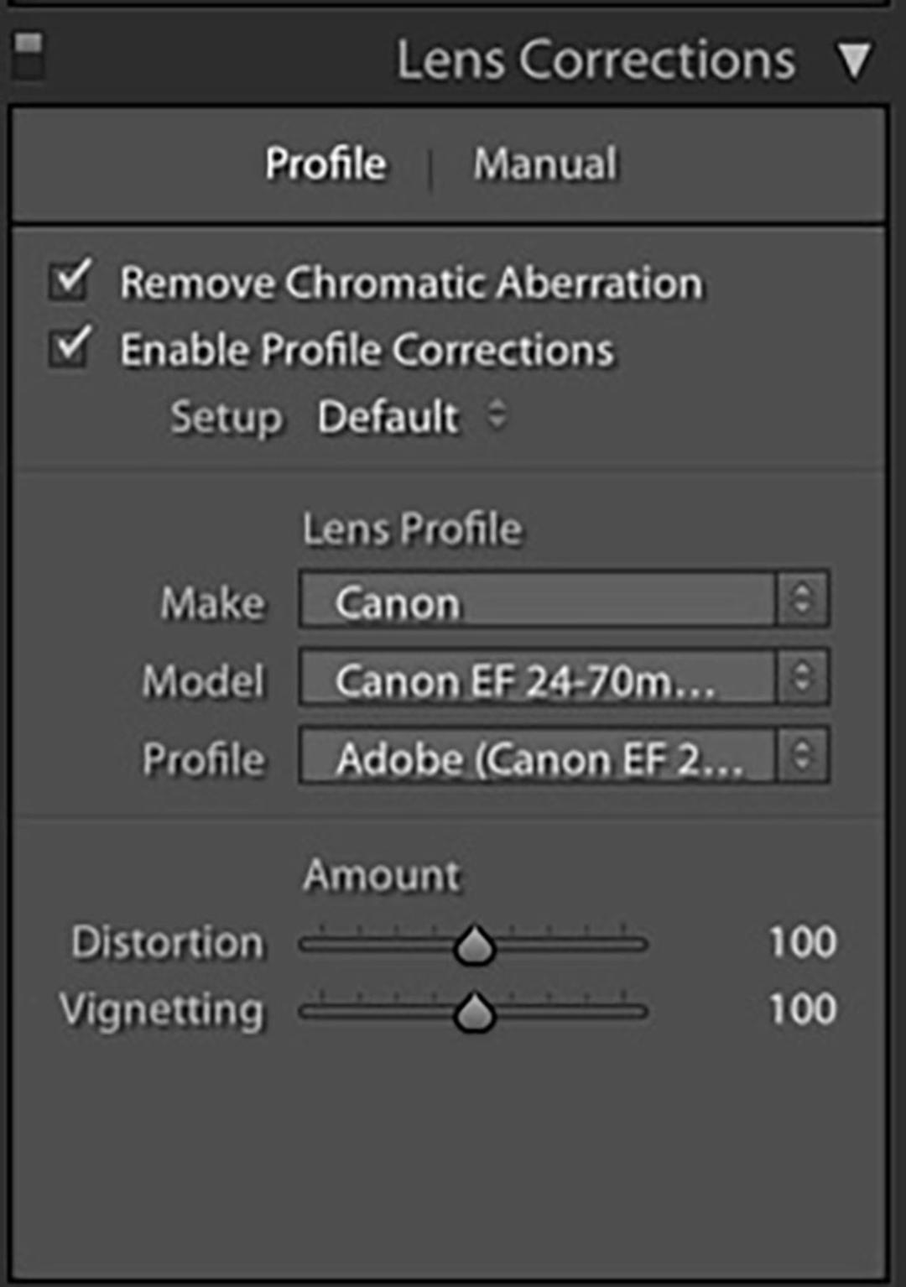Image resolution: width=906 pixels, height=1287 pixels.
Task: Collapse the Lens Corrections panel triangle
Action: tap(854, 61)
